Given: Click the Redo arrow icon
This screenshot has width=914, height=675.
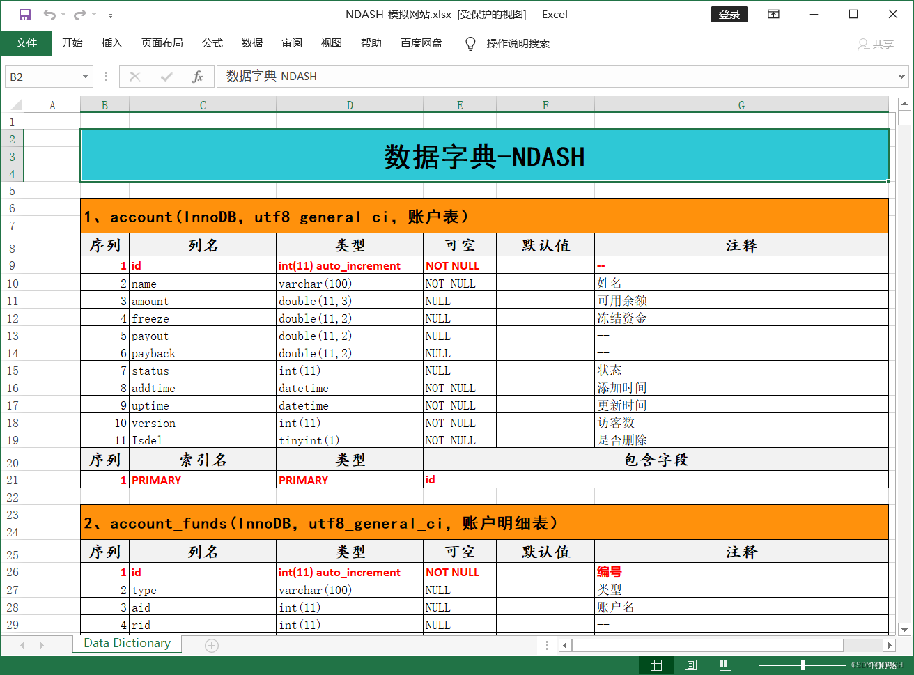Looking at the screenshot, I should [79, 14].
